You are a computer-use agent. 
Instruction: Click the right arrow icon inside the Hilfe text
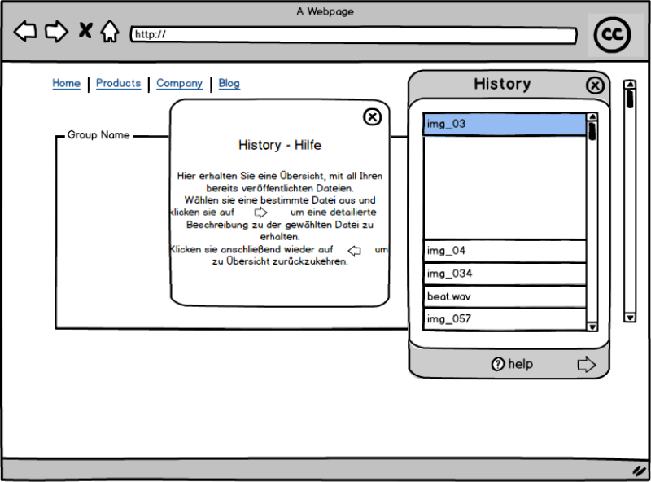click(260, 212)
